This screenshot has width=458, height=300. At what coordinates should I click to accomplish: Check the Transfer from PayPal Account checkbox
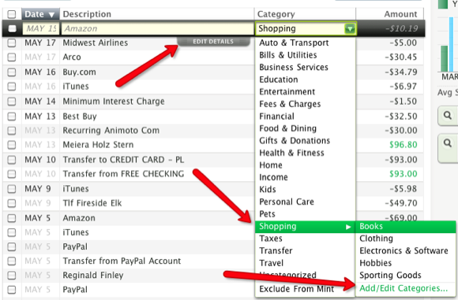point(12,261)
